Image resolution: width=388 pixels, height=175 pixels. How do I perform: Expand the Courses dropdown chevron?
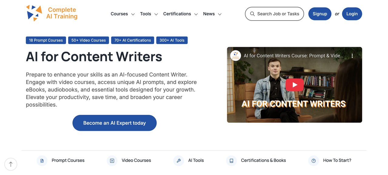(133, 14)
